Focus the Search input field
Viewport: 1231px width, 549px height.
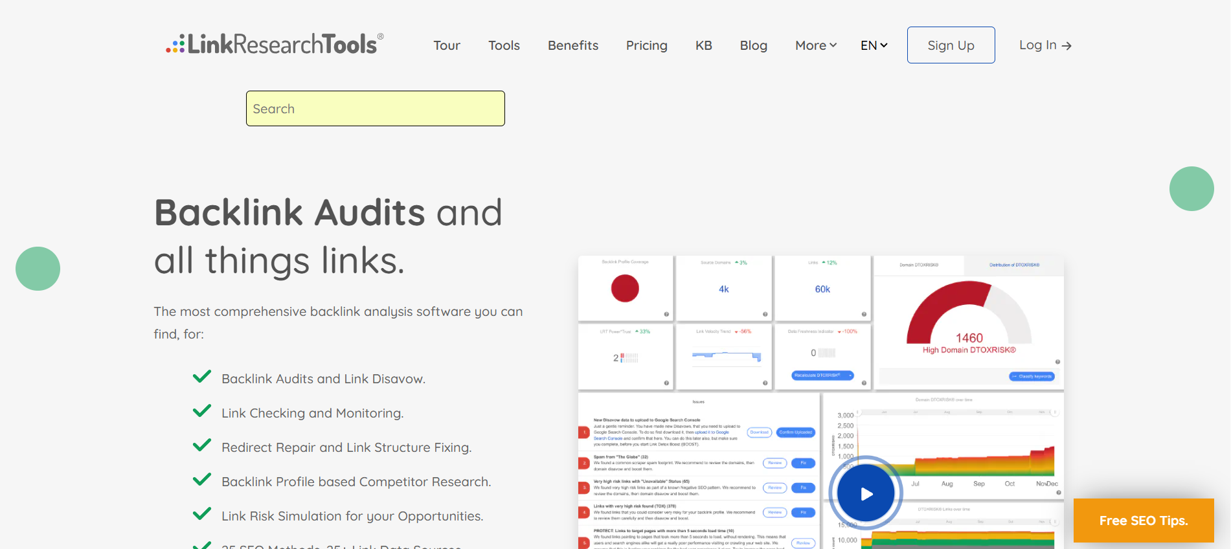click(376, 108)
